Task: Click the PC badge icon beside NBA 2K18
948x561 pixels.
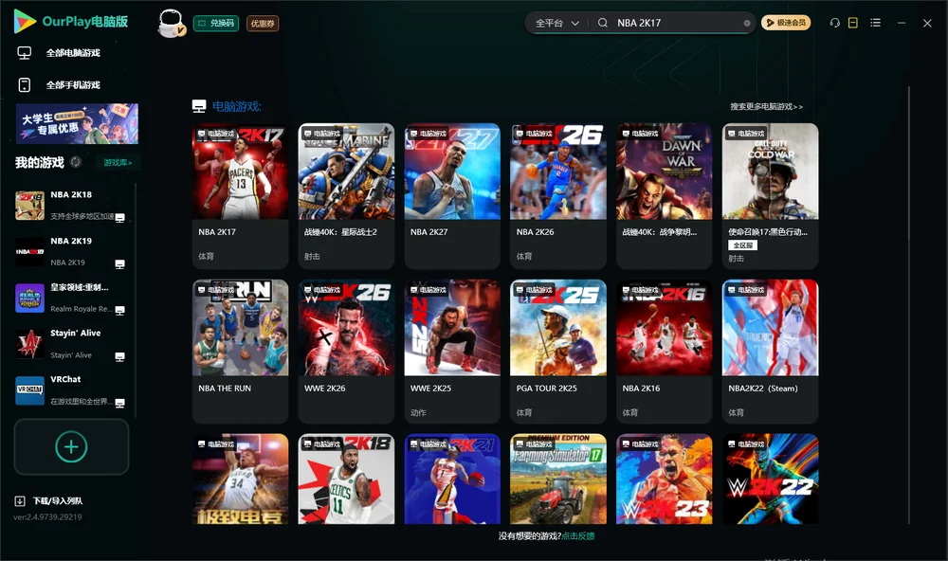Action: [120, 218]
